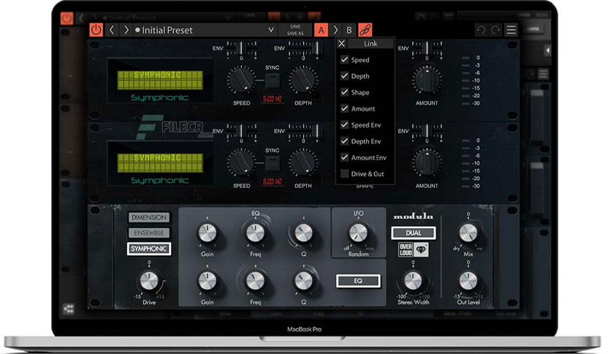Click the top unit AMOUNT knob
The image size is (611, 354).
427,80
